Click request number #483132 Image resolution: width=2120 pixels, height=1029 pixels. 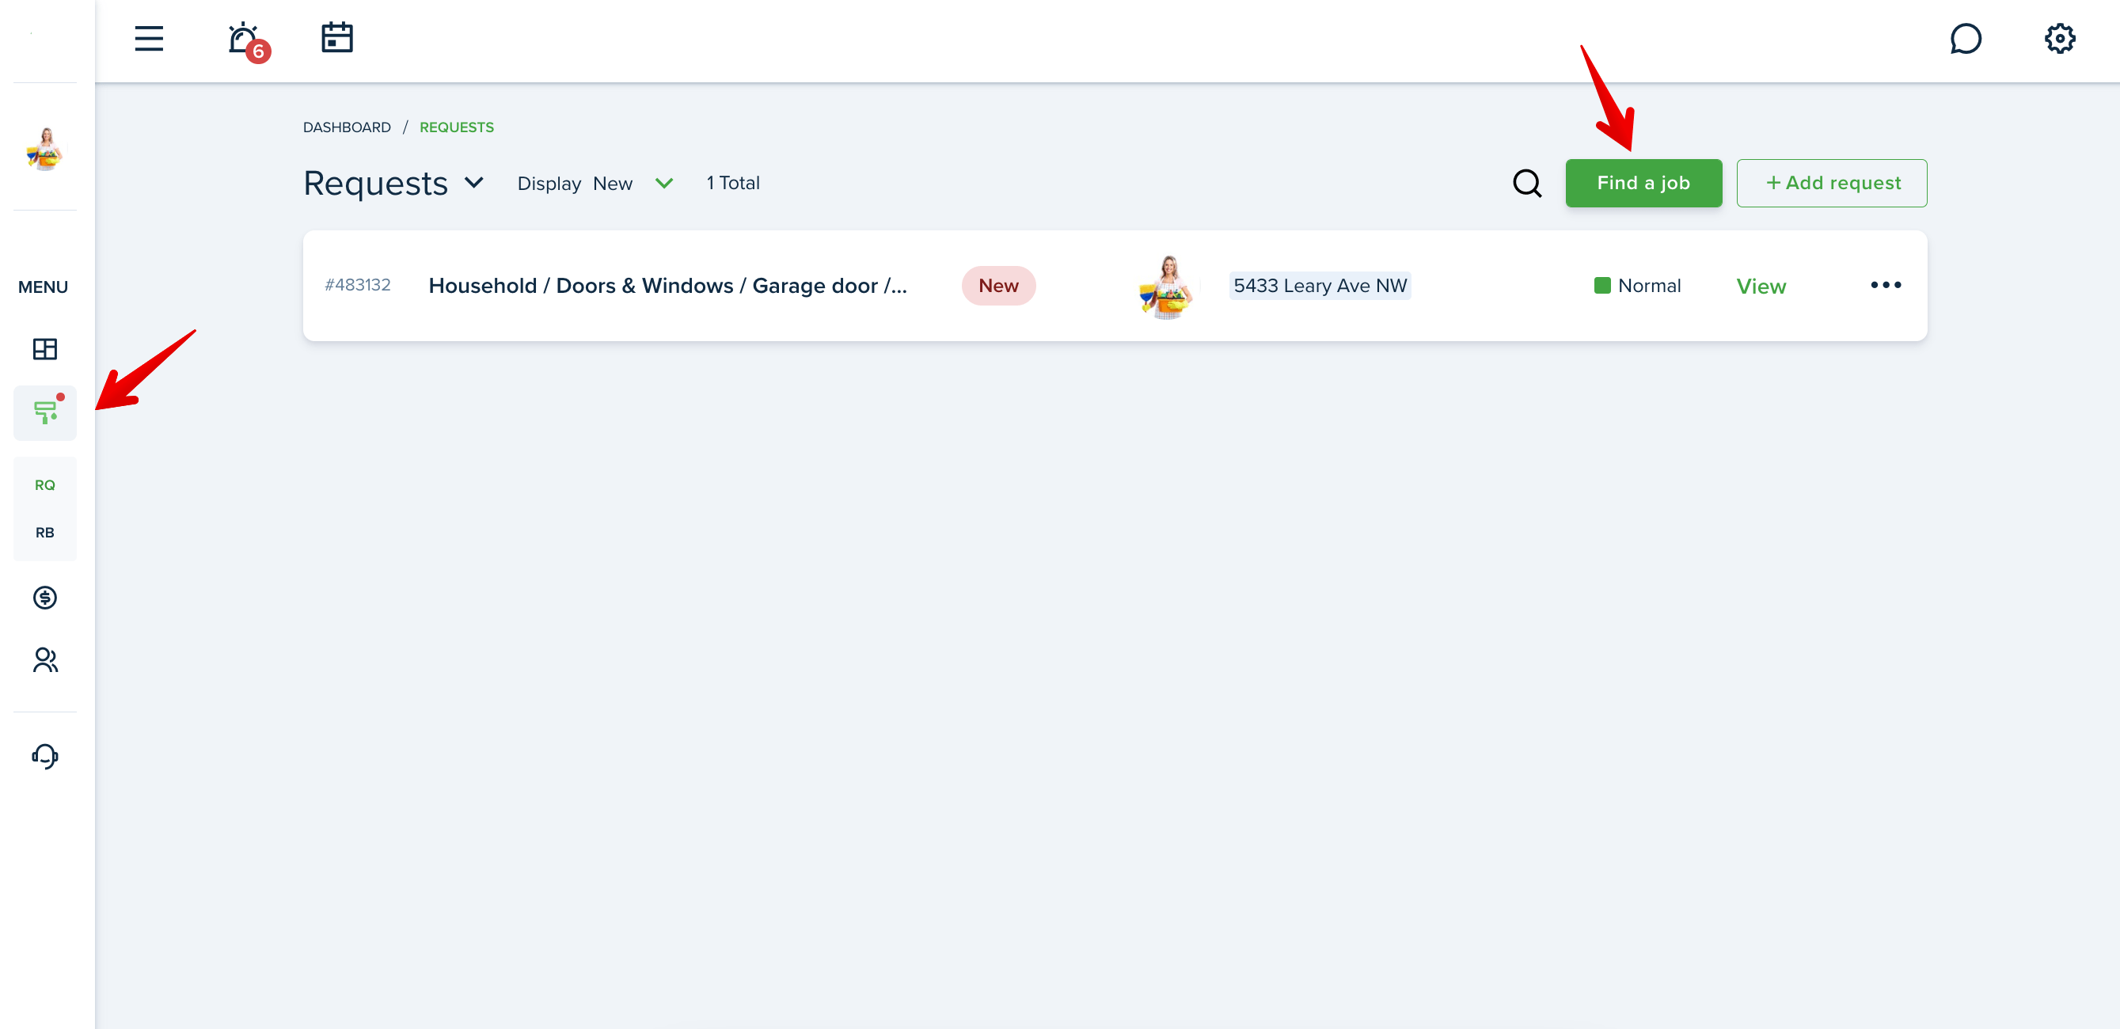coord(357,285)
